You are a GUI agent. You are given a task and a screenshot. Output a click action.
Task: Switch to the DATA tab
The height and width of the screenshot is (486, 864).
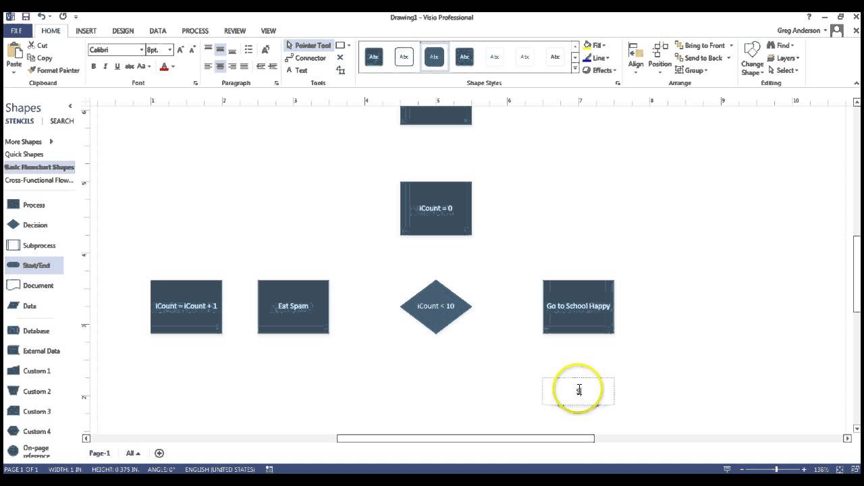pos(157,31)
